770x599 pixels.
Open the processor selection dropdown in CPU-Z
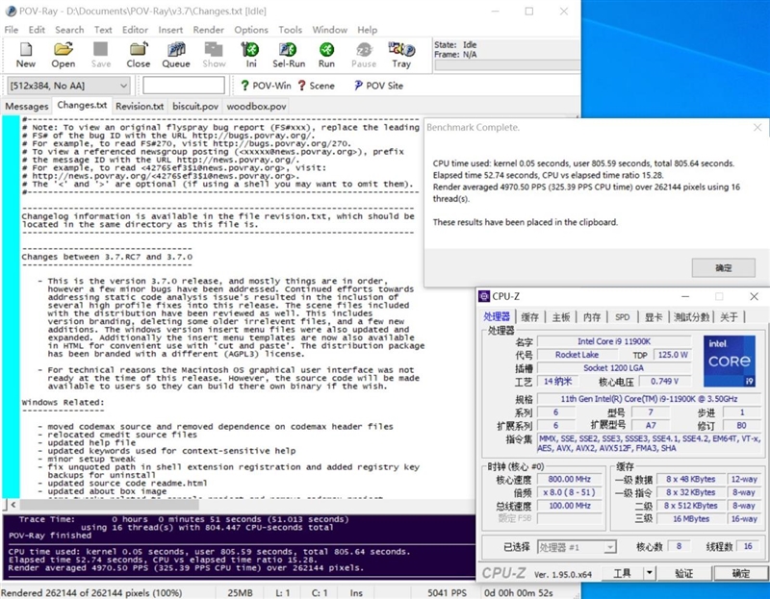coord(610,546)
